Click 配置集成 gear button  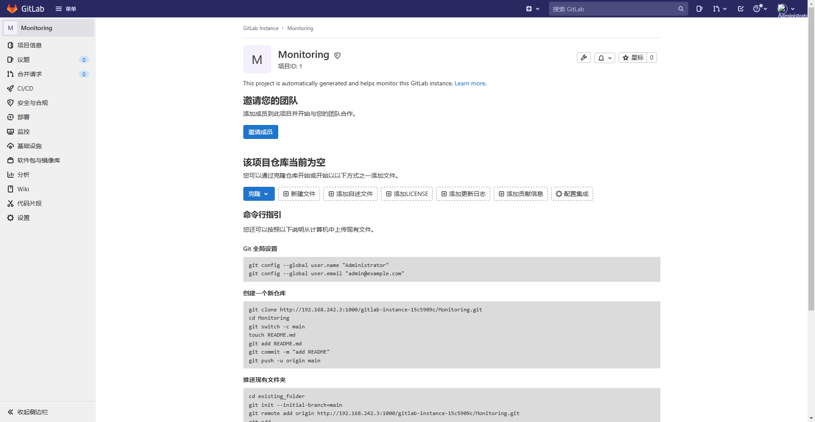coord(572,194)
